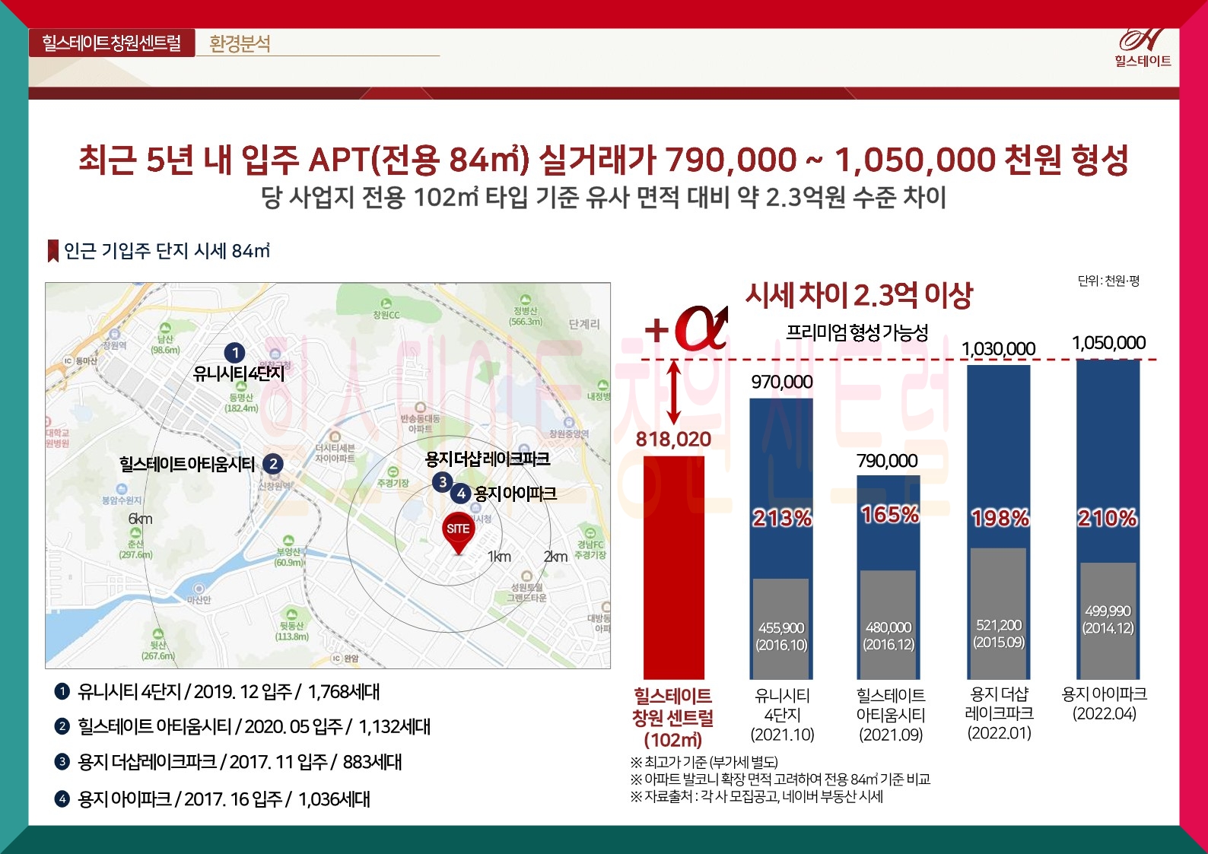1208x854 pixels.
Task: Click the 790,000 value above bar
Action: [887, 461]
